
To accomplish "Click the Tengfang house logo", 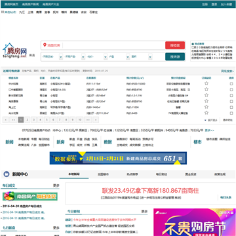I will click(14, 50).
